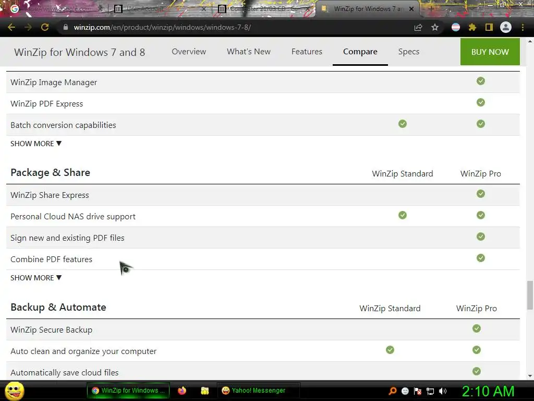Click the volume speaker tray icon
The height and width of the screenshot is (401, 534).
click(x=442, y=391)
